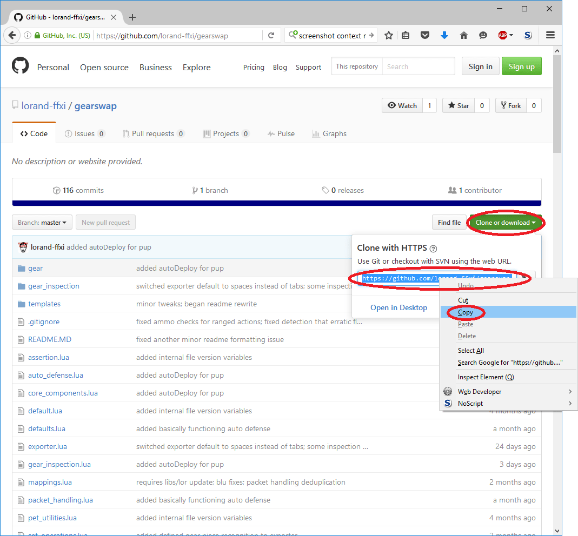Screen dimensions: 578x536
Task: Open the Watch count 1
Action: point(429,106)
